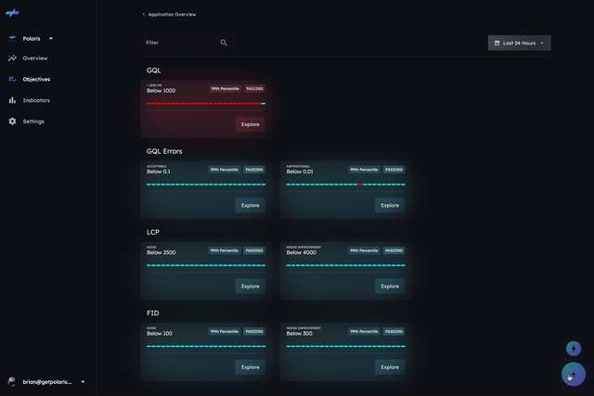Open the Last 24 Hours time range dropdown
The height and width of the screenshot is (396, 594).
point(519,43)
